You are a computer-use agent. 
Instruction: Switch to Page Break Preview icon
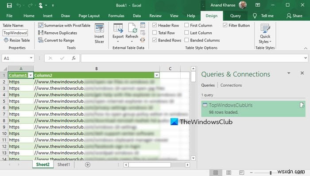(x=242, y=172)
